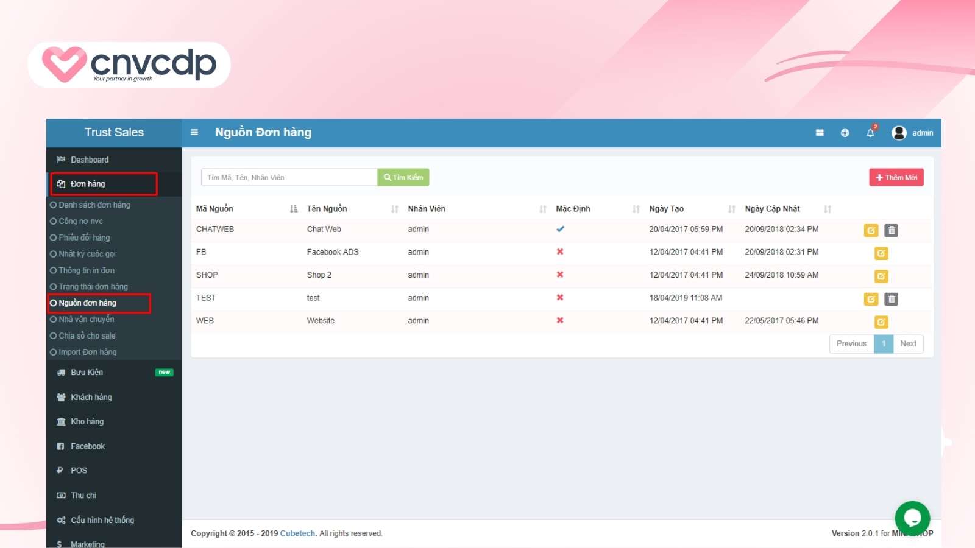Sort orders by Ngày Tạo column
Image resolution: width=975 pixels, height=548 pixels.
coord(667,208)
